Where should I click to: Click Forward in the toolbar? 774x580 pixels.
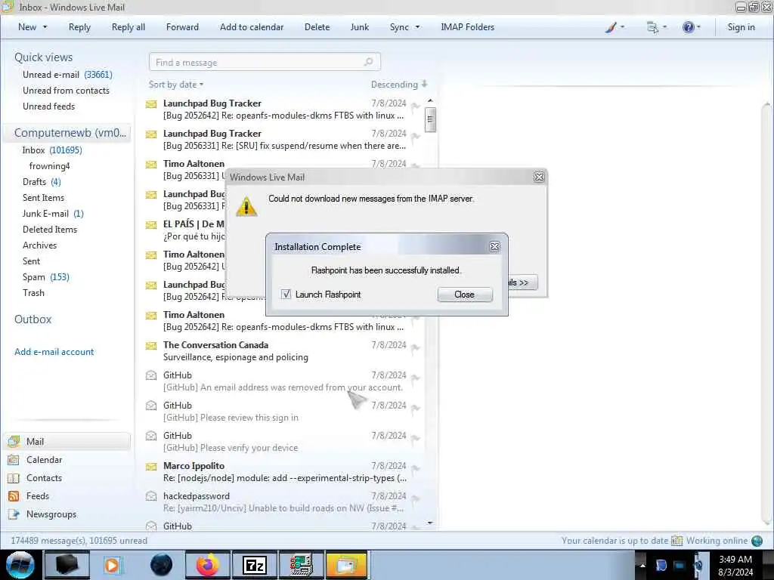(182, 27)
